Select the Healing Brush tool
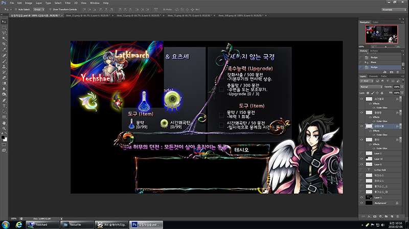Viewport: 409px width, 229px height. coord(4,56)
